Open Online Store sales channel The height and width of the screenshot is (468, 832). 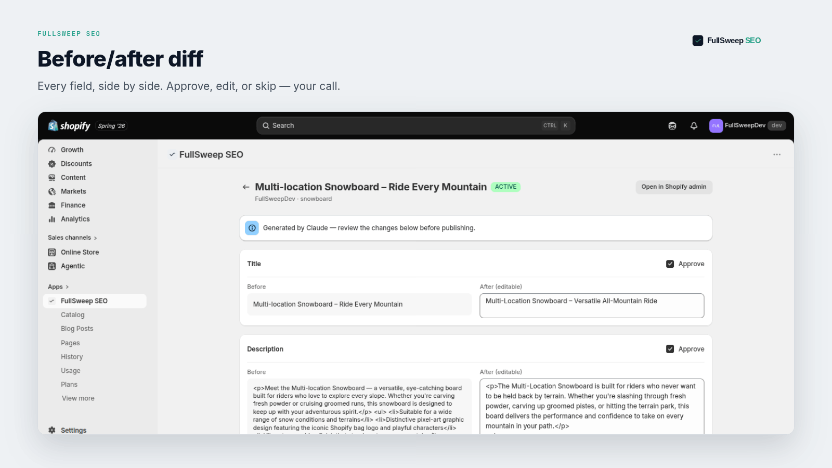tap(80, 252)
